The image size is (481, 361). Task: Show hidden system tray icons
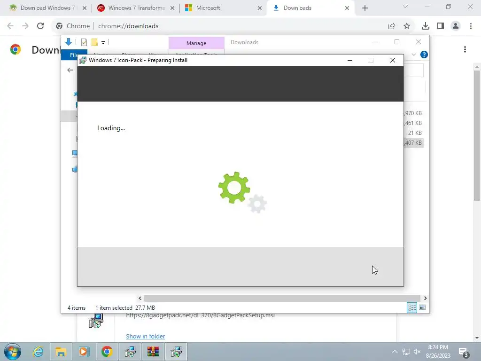click(x=395, y=352)
